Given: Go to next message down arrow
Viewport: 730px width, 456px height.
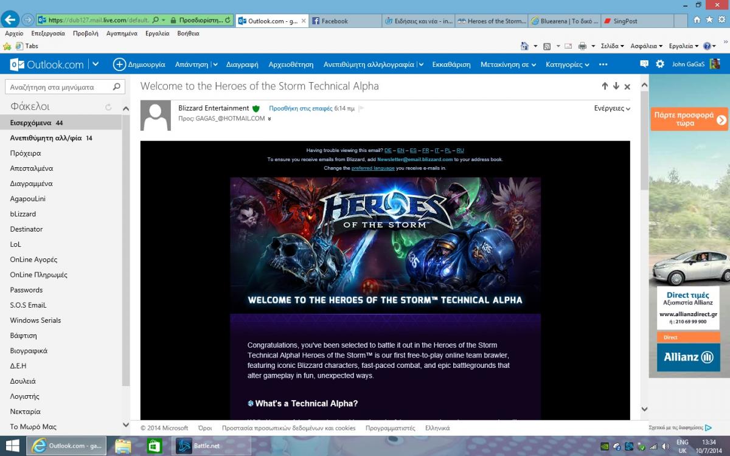Looking at the screenshot, I should coord(616,86).
